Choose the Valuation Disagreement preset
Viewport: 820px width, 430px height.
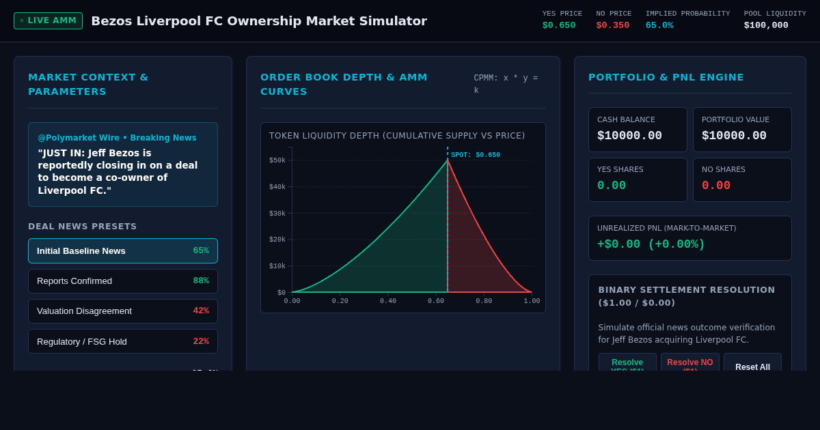pyautogui.click(x=123, y=311)
